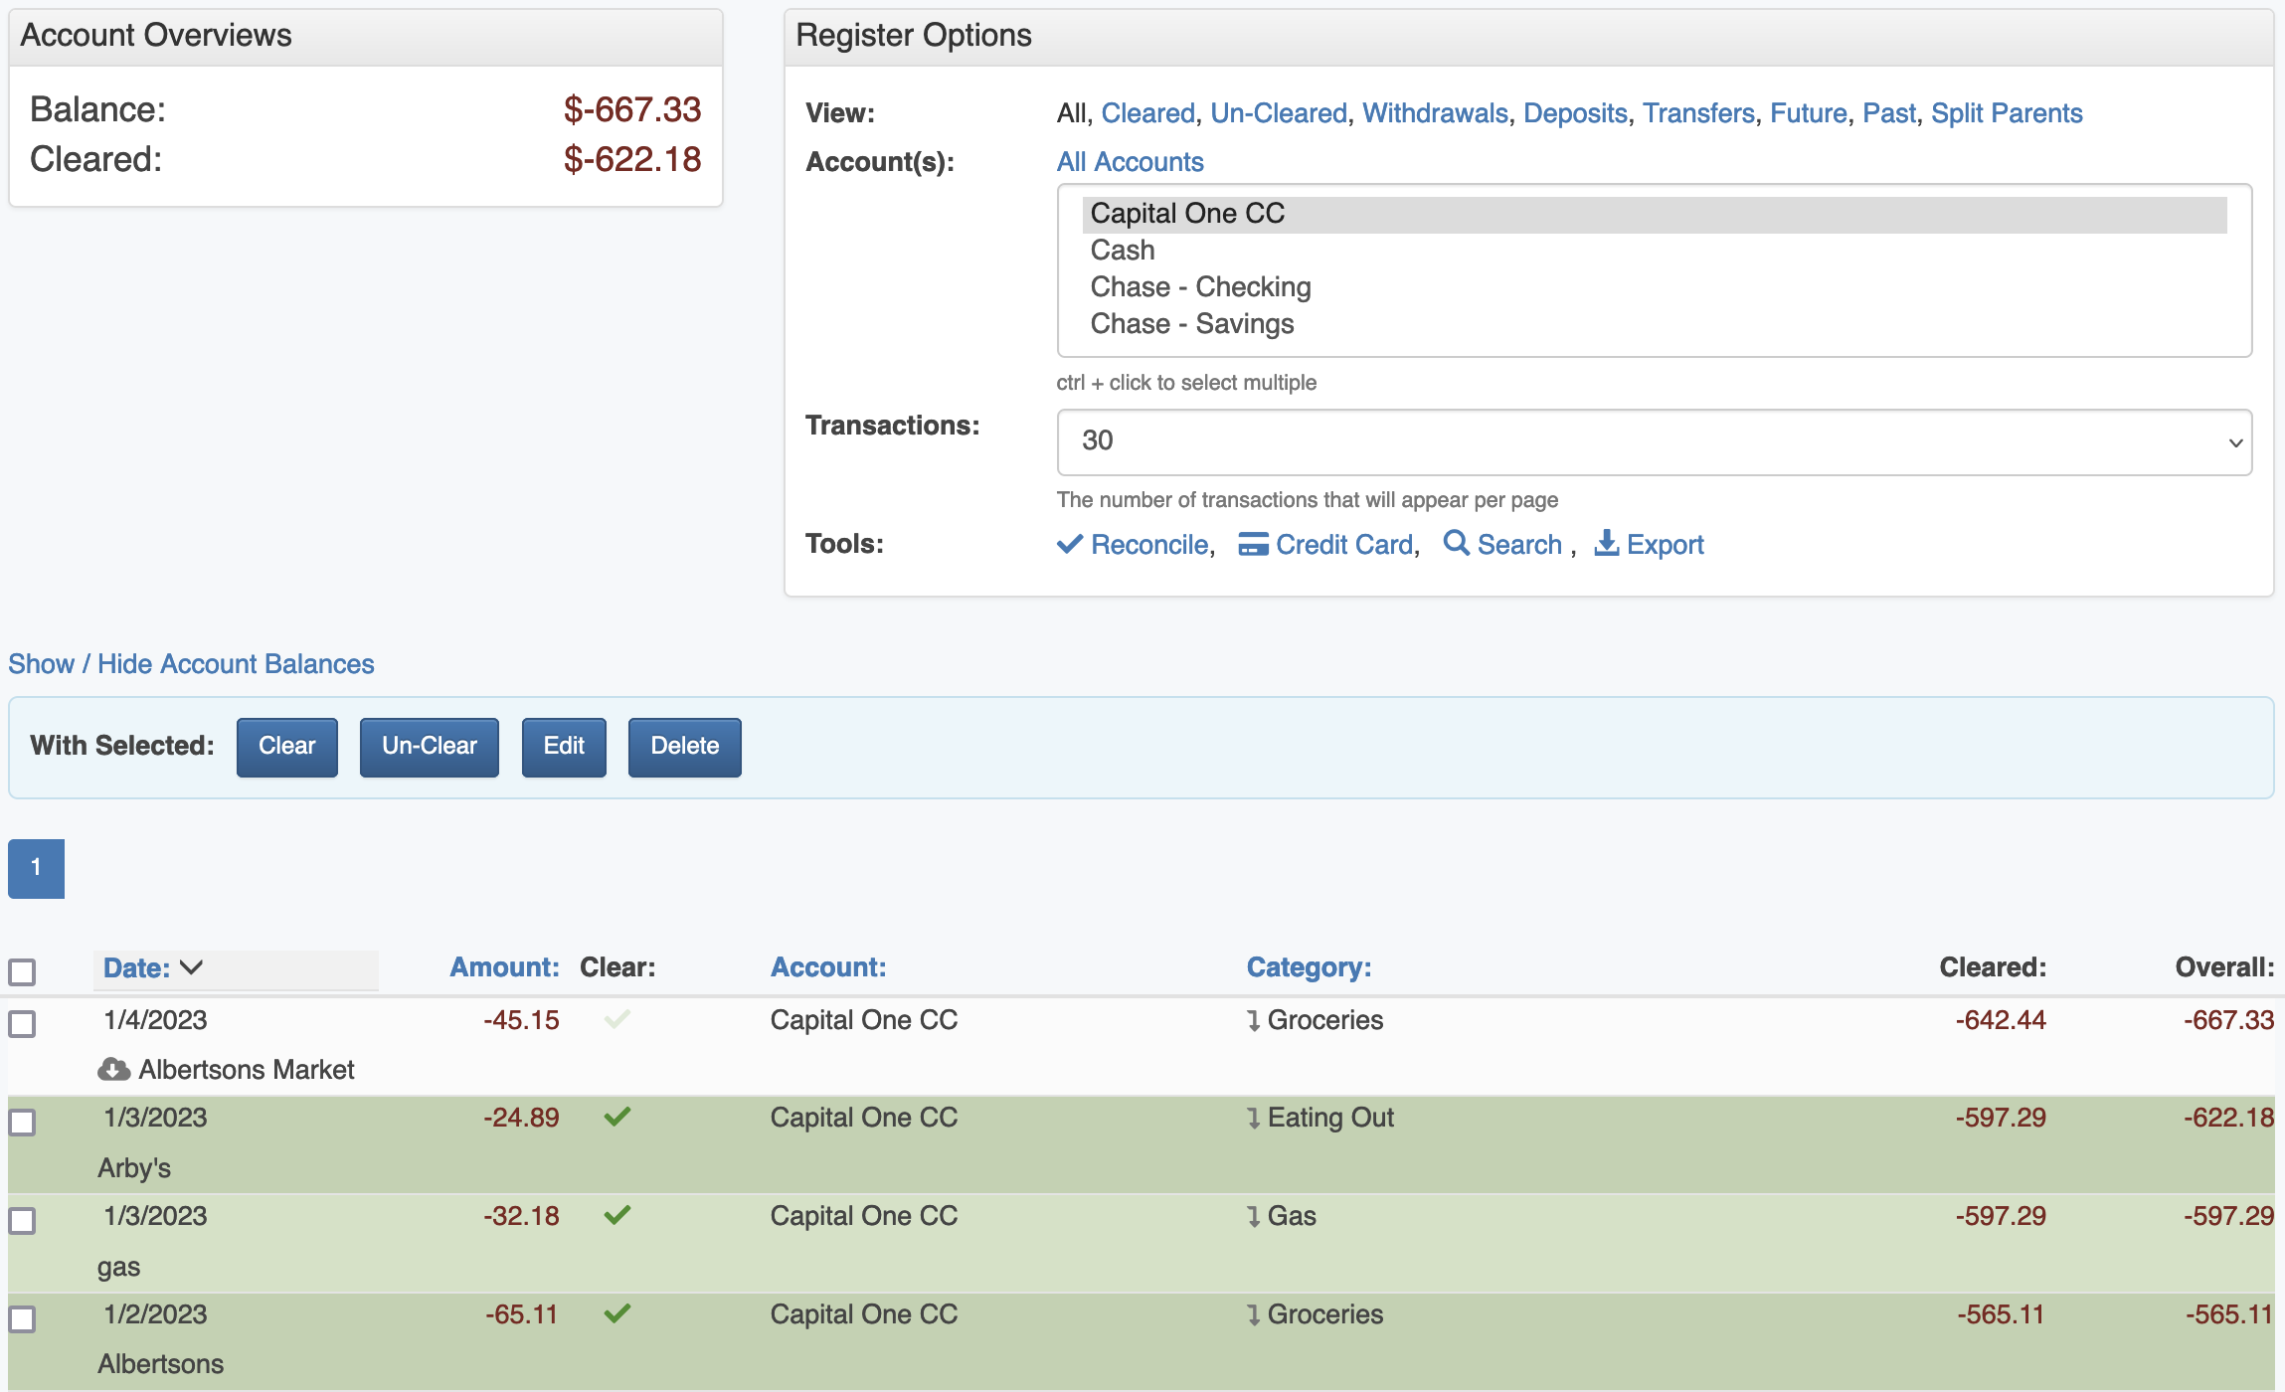Click the Search magnifier icon
This screenshot has width=2285, height=1392.
[1456, 543]
